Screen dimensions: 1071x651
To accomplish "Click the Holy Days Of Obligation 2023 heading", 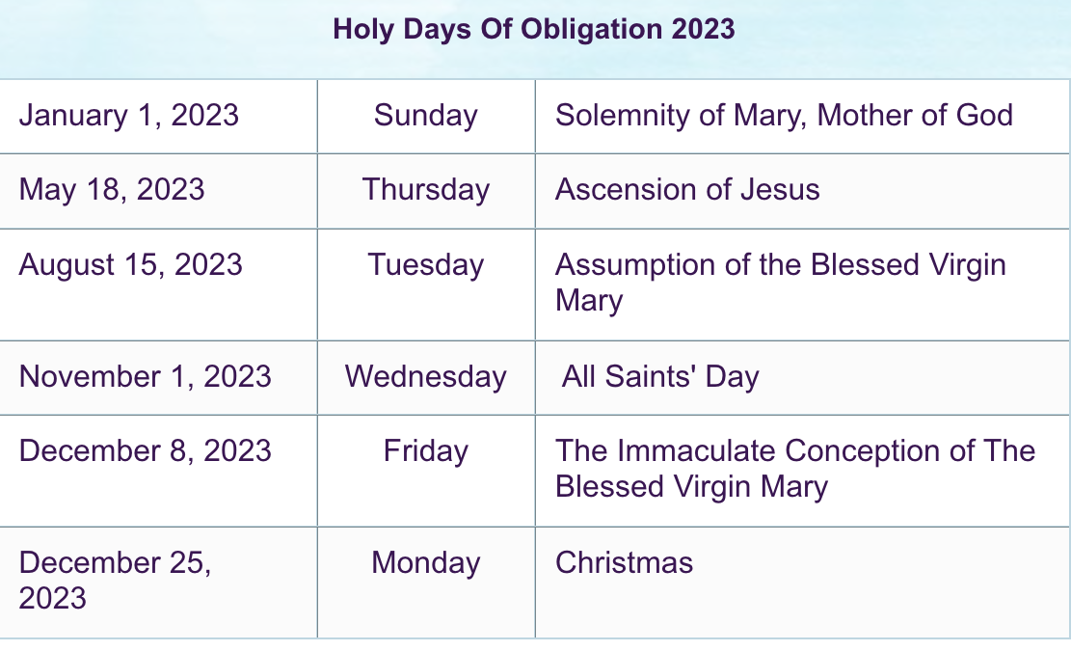I will 533,29.
